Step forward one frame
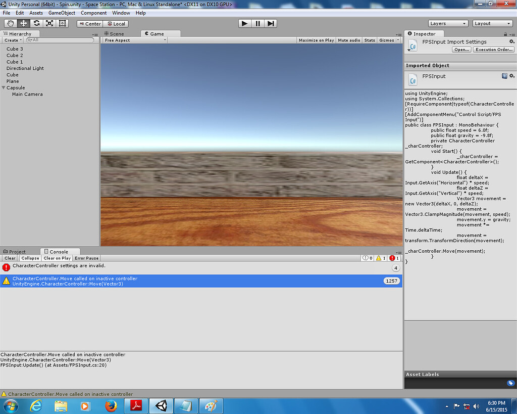The height and width of the screenshot is (414, 517). pos(272,23)
